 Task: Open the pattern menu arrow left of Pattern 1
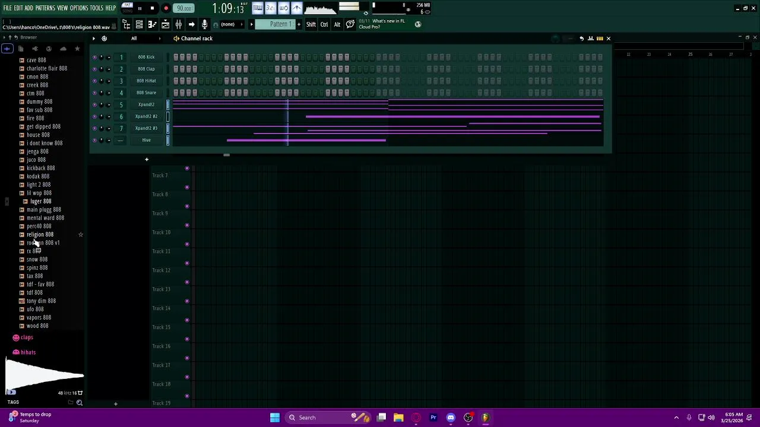[251, 24]
